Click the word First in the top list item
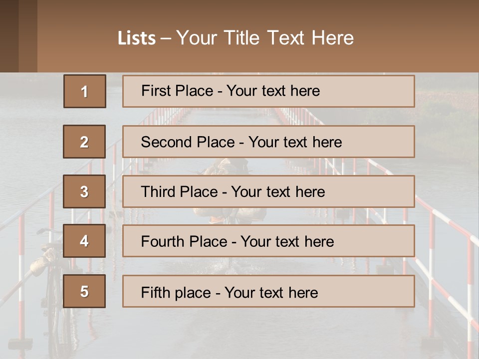Image resolution: width=479 pixels, height=359 pixels. 156,91
